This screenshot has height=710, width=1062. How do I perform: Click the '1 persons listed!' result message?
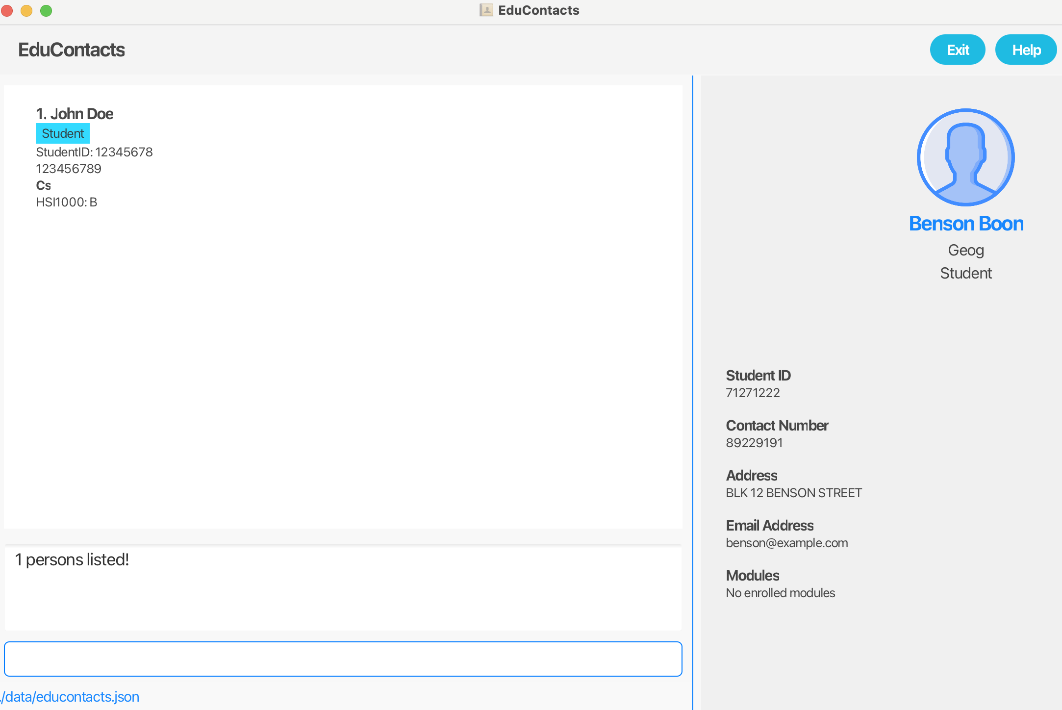click(x=72, y=559)
